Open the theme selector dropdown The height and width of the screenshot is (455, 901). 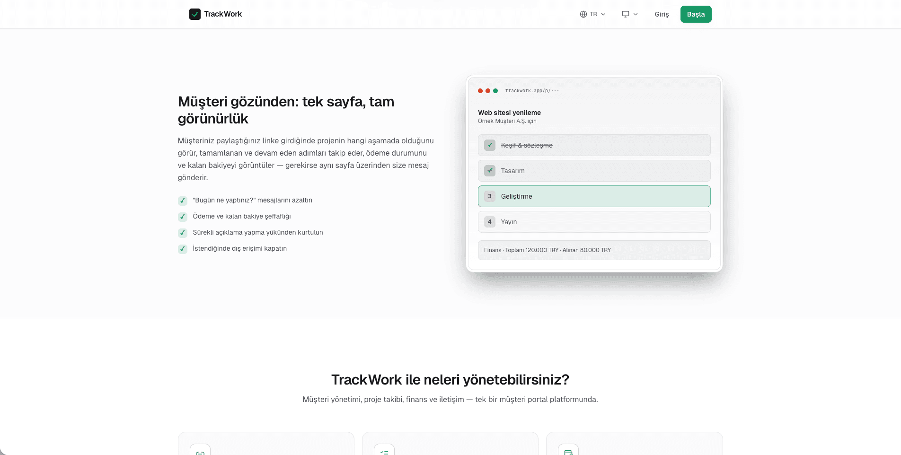click(629, 14)
